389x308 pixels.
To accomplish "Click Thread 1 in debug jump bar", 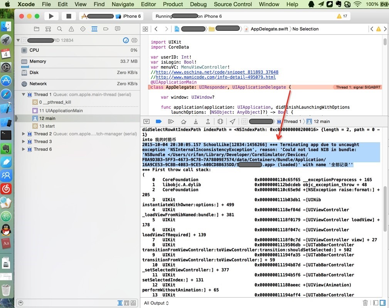I will (x=289, y=121).
